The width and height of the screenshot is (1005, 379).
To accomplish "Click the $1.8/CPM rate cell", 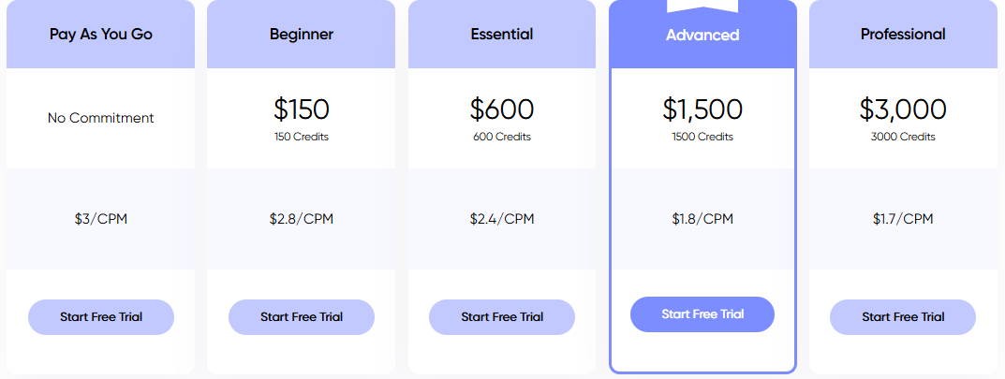I will (702, 219).
